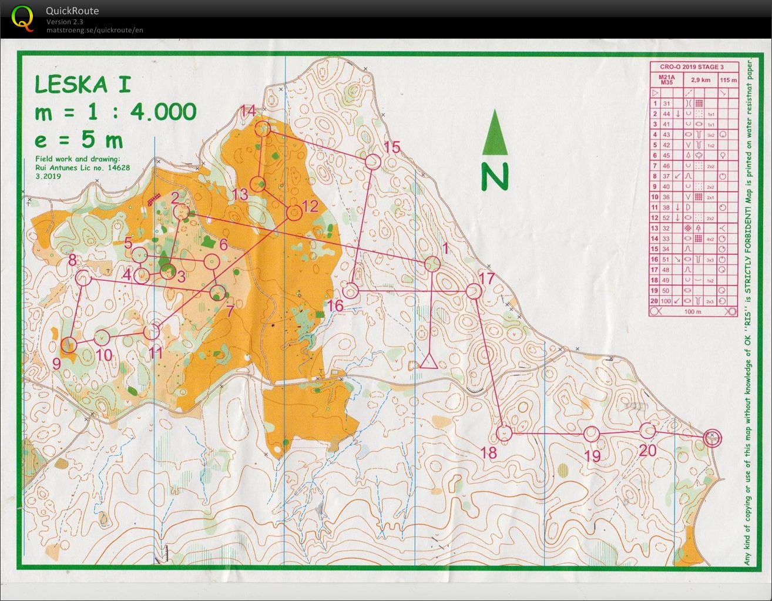Click the LESKA I map title

pos(82,85)
